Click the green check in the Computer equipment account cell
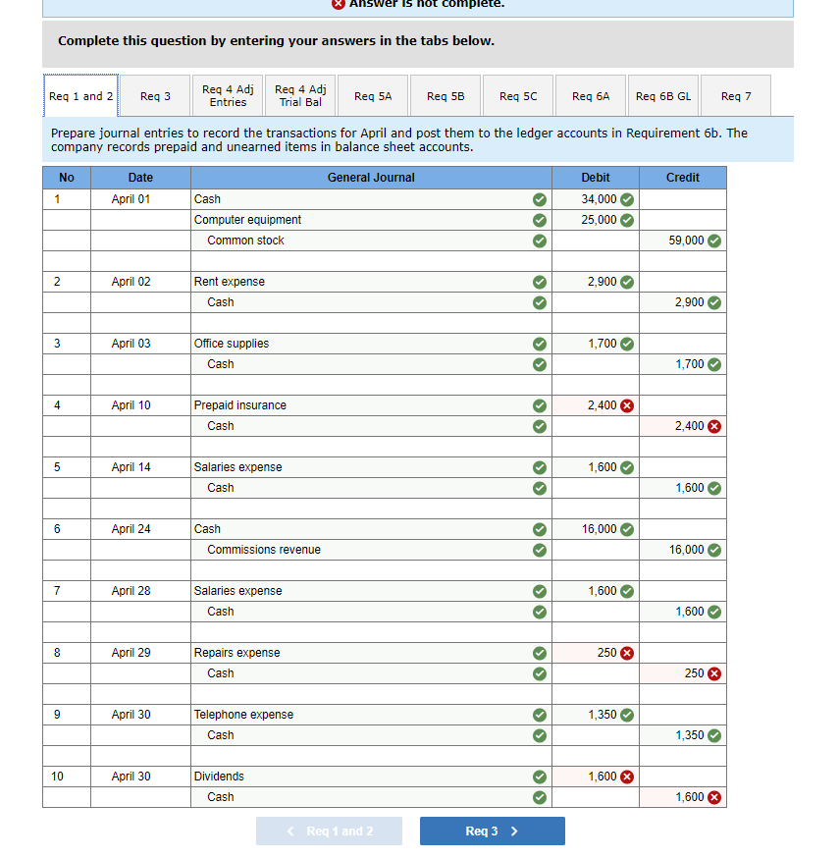839x858 pixels. pyautogui.click(x=540, y=220)
